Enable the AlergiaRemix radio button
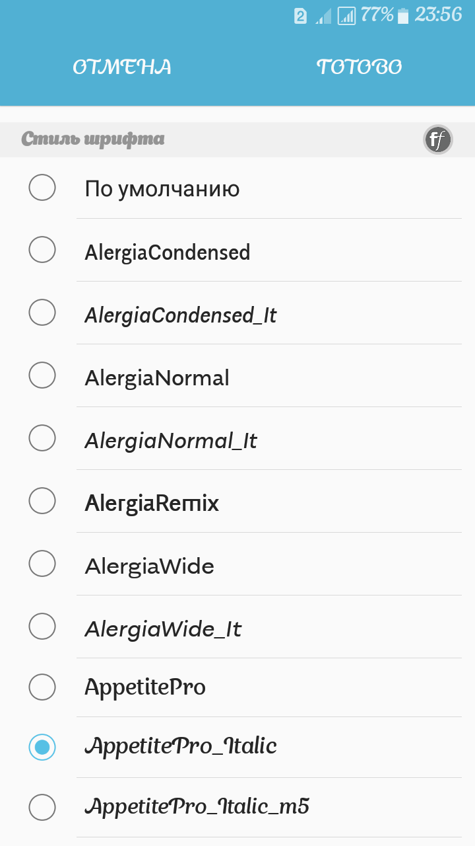475x846 pixels. [42, 501]
